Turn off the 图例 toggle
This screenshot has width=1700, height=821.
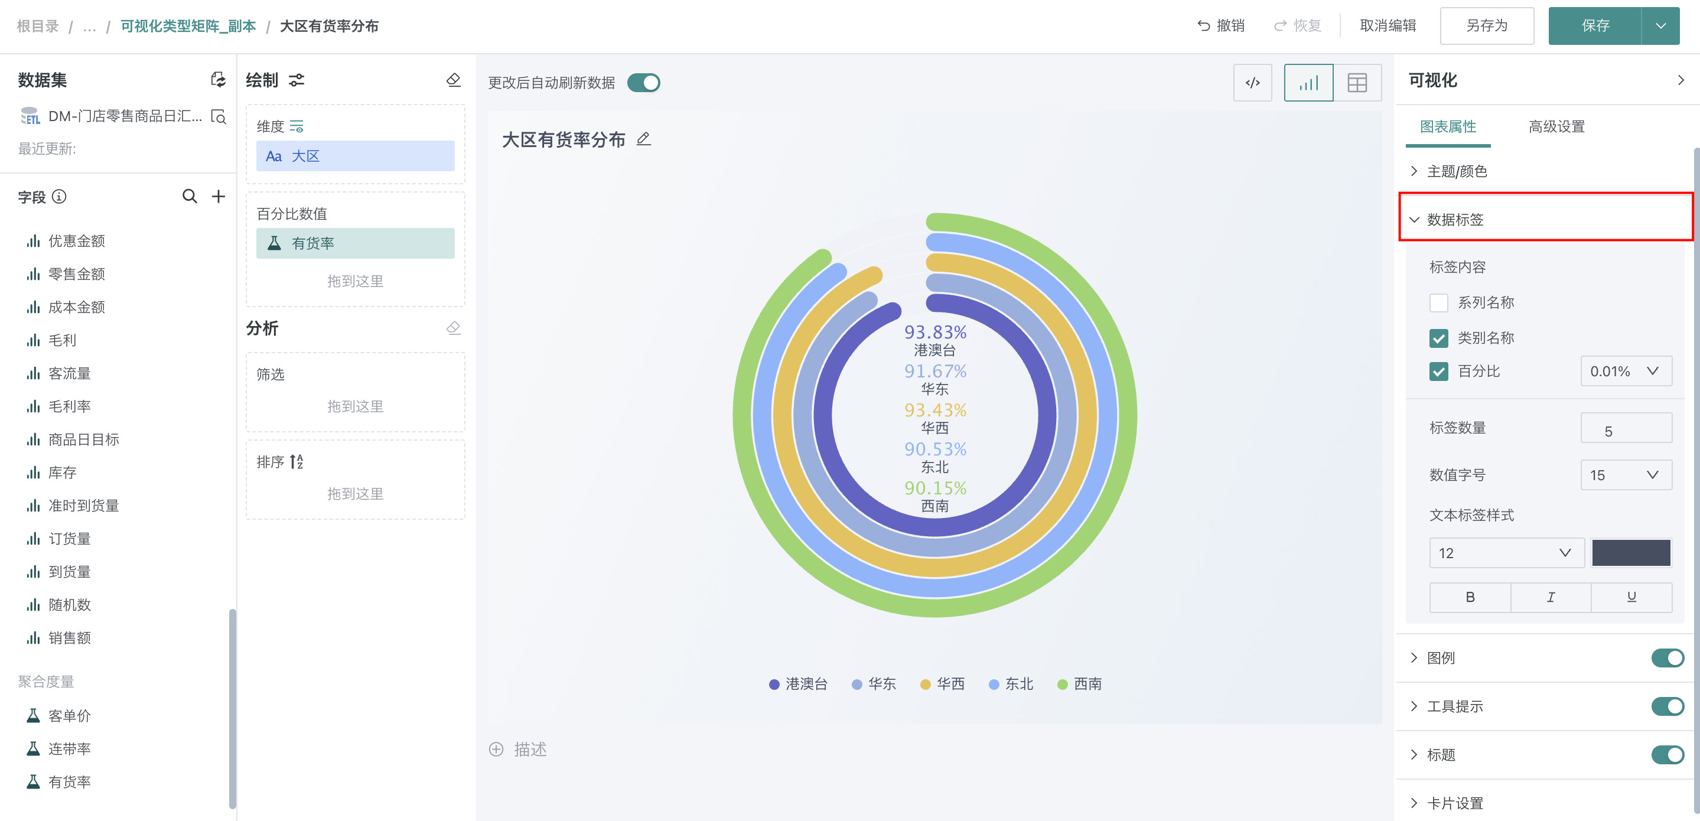(1667, 657)
